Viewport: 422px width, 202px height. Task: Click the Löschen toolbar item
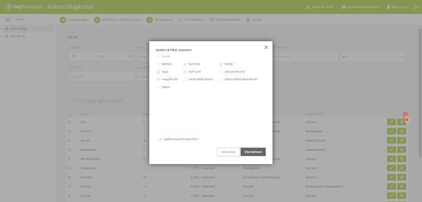coord(254,20)
